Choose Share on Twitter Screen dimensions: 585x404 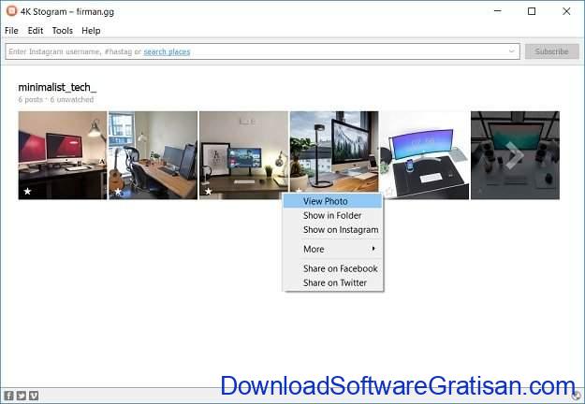[333, 282]
